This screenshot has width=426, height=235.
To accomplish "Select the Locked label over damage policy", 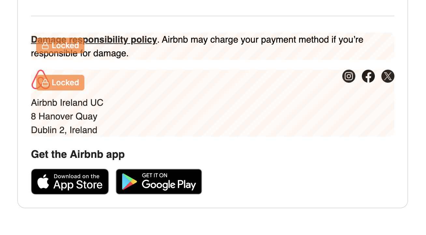I will (x=65, y=46).
